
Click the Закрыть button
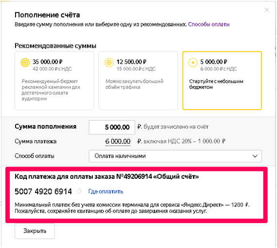point(35,231)
